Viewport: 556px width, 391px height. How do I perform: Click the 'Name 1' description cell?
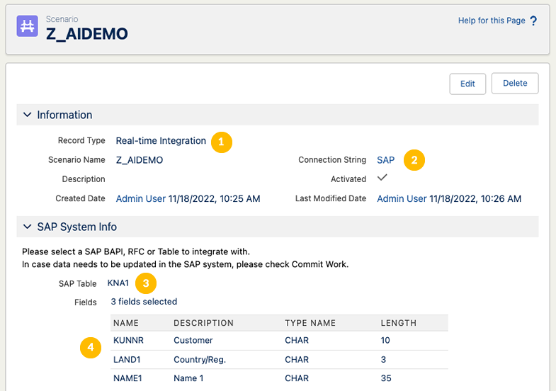[x=188, y=378]
